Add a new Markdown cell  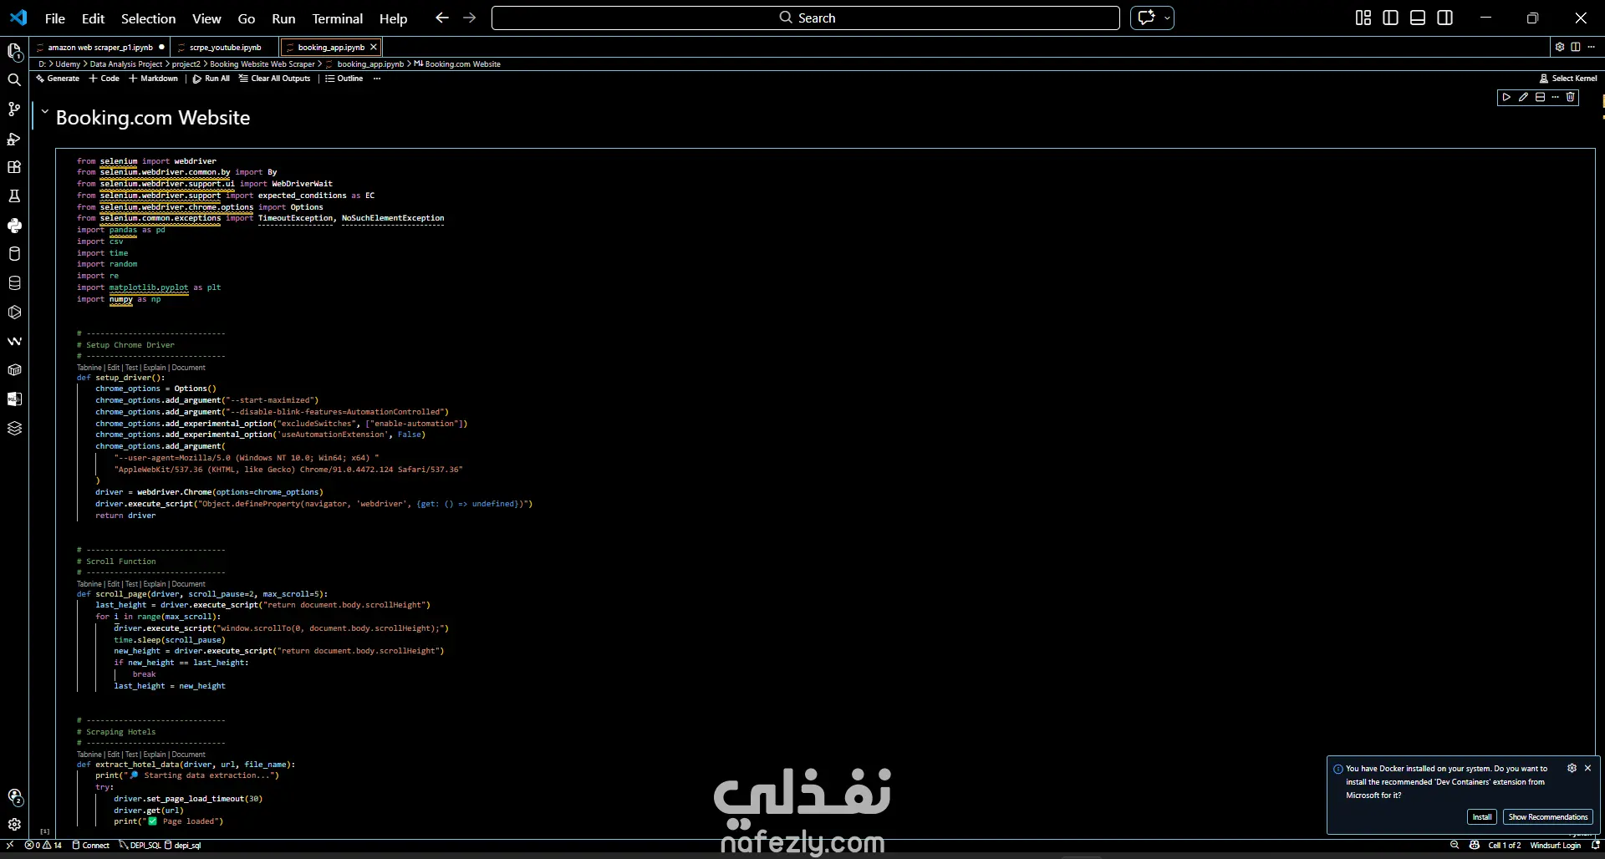(154, 79)
